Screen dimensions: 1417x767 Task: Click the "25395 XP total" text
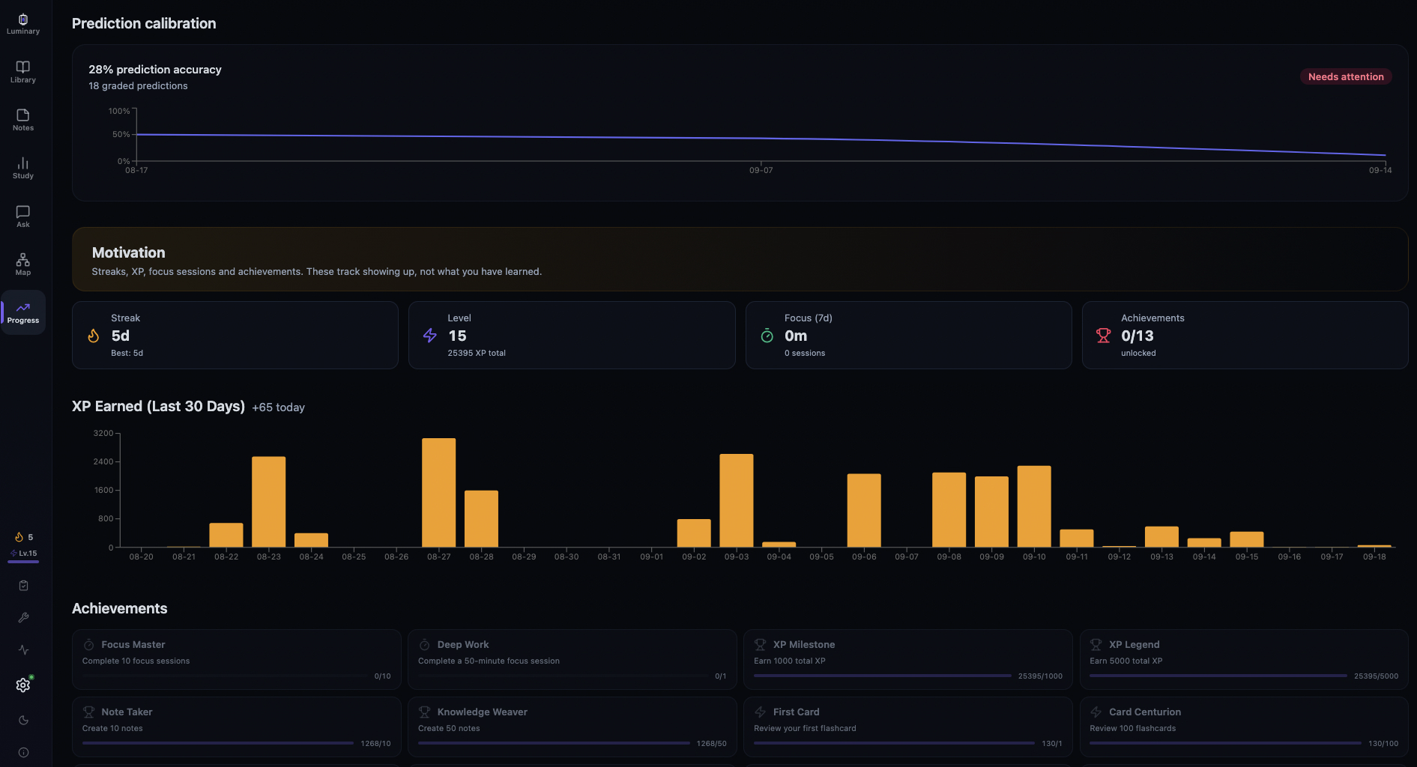(477, 354)
